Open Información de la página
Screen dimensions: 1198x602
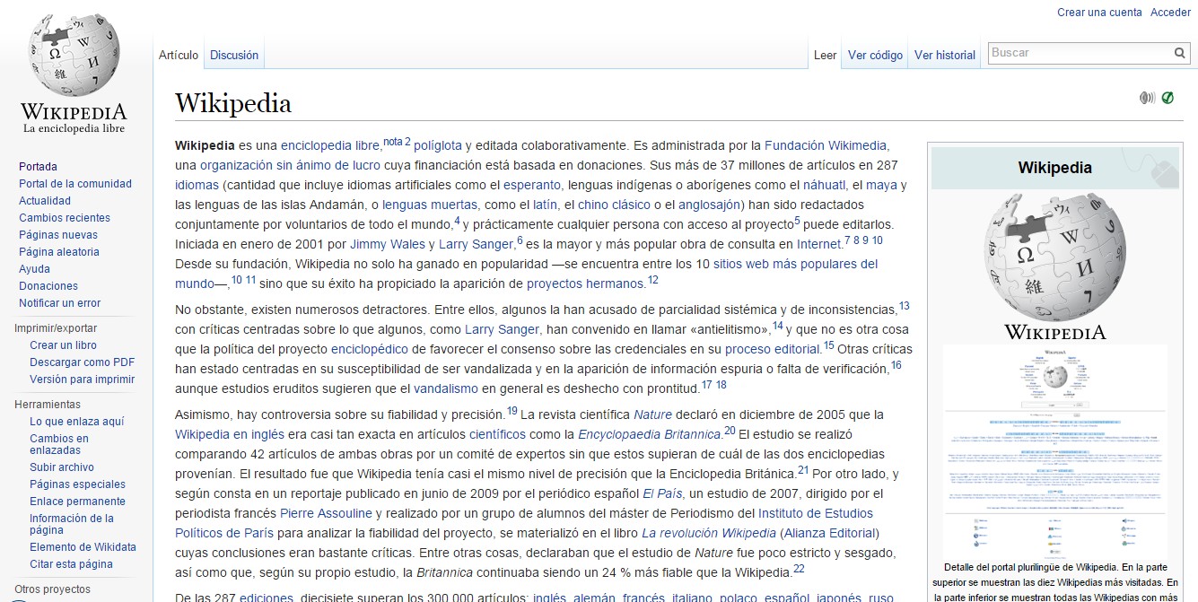tap(72, 524)
